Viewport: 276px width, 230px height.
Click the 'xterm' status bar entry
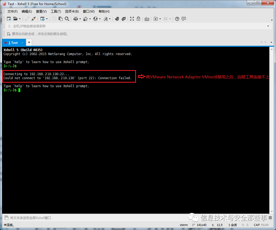pos(183,225)
